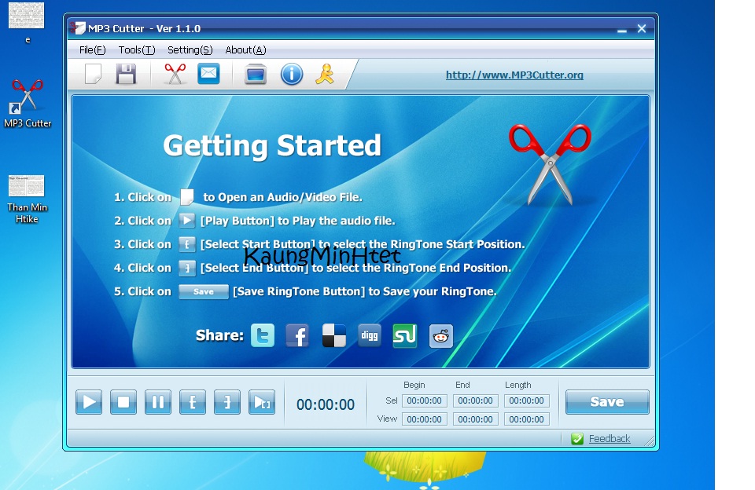The image size is (755, 490).
Task: Minimize the MP3 Cutter window
Action: click(x=622, y=29)
